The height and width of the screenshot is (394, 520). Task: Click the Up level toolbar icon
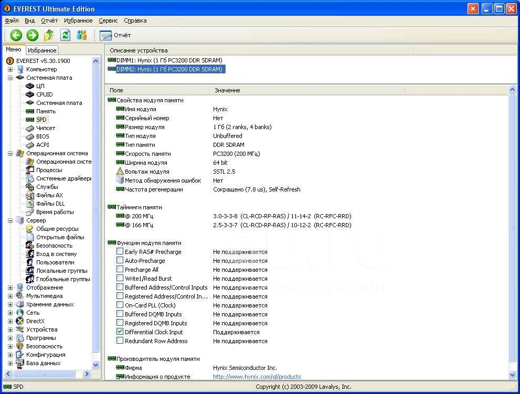point(49,35)
